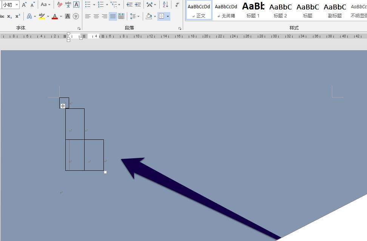
Task: Click first-line indent marker on ruler
Action: (68, 34)
